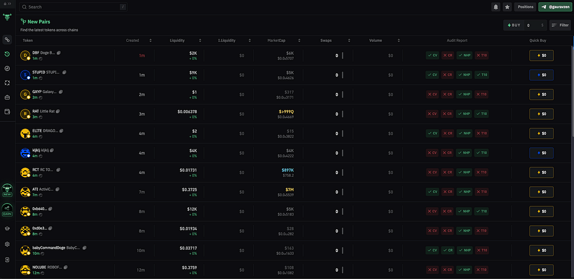Screen dimensions: 574x279
Task: Open favorites with the star icon
Action: 507,7
